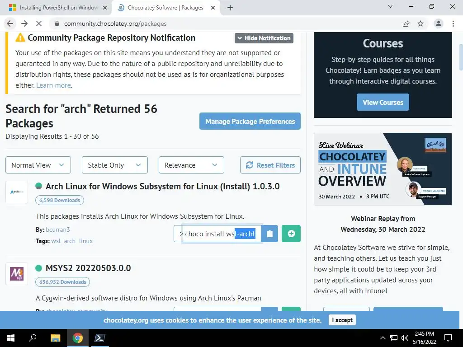Open the Stable Only filter dropdown
Viewport: 463px width, 347px height.
(x=114, y=165)
